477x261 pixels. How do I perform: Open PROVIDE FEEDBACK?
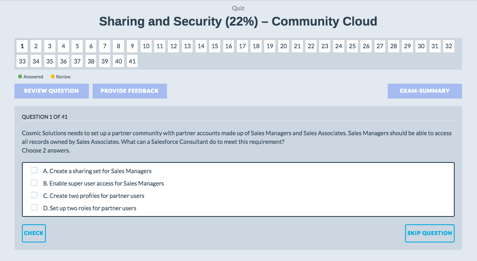coord(130,91)
